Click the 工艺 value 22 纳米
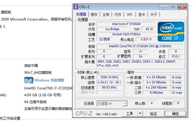This screenshot has width=193, height=121. coord(105,39)
